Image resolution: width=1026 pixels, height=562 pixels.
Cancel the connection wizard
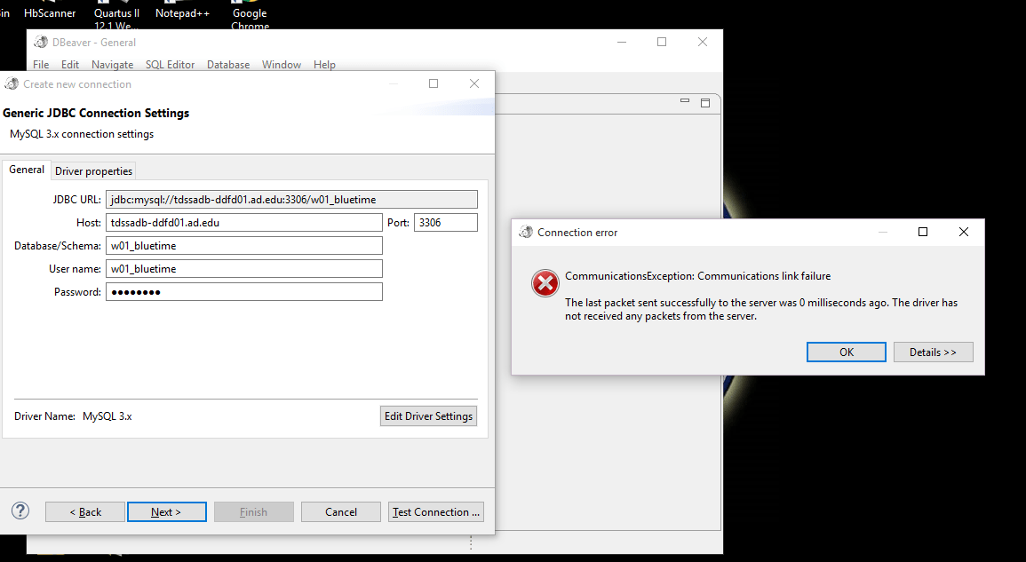coord(340,511)
